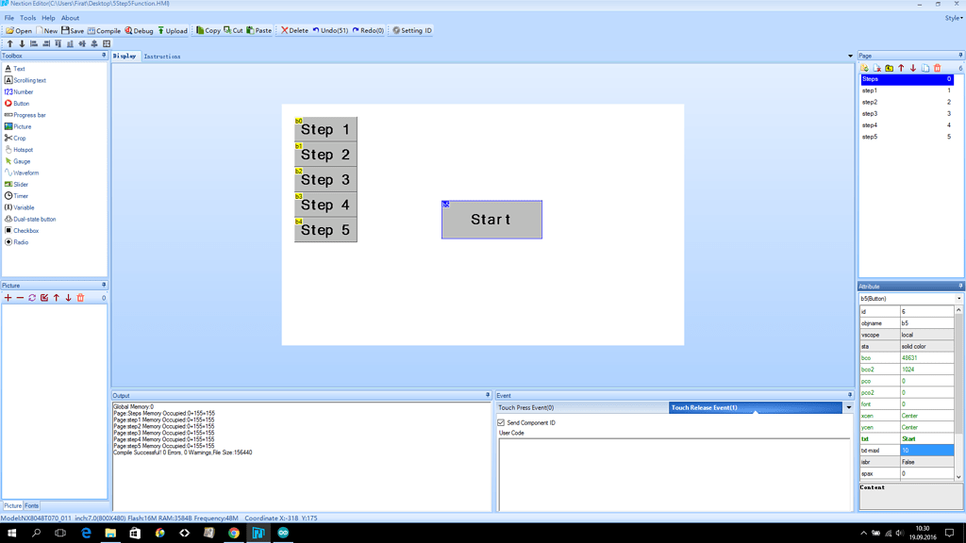Screen dimensions: 966x543
Task: Click inside the User Code text area
Action: [674, 474]
